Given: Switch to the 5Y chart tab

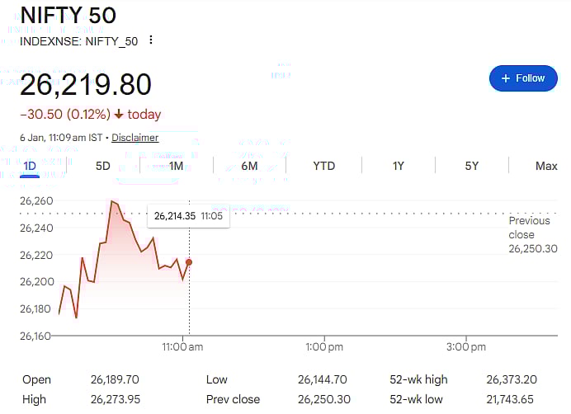Looking at the screenshot, I should (471, 166).
